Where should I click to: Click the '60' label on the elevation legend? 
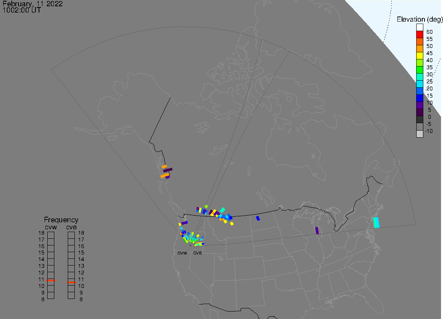[x=430, y=32]
